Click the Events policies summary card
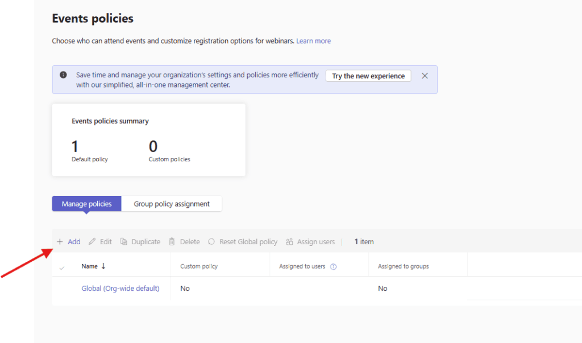582x343 pixels. tap(148, 140)
